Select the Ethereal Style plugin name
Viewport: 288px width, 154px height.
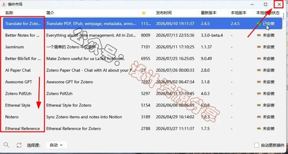point(18,105)
